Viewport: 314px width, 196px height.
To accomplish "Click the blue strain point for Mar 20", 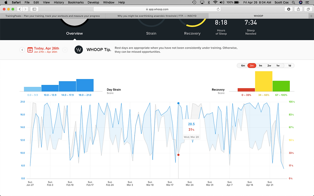I will pos(178,103).
